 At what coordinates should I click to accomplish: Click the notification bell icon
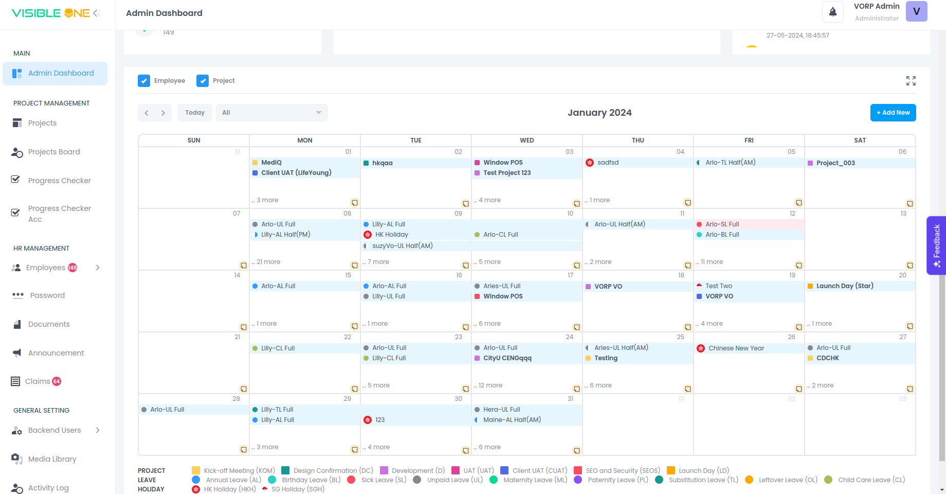(x=832, y=12)
